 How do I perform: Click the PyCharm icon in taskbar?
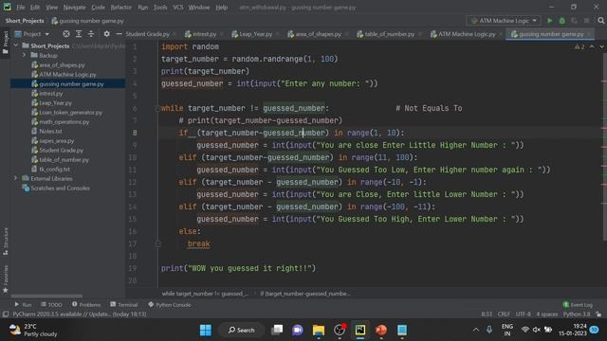click(360, 330)
